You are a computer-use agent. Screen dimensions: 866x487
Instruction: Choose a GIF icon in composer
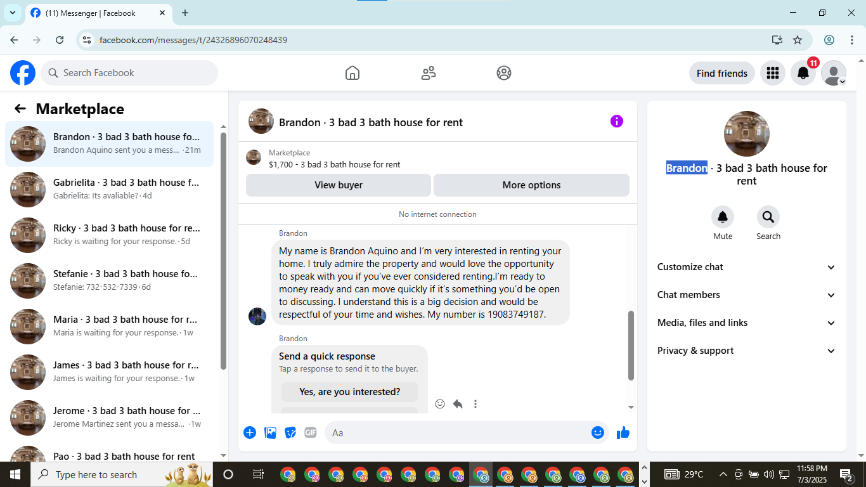311,432
